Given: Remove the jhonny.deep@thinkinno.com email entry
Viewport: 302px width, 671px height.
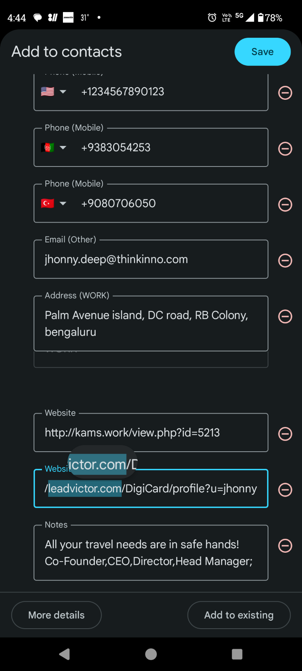Looking at the screenshot, I should (x=285, y=260).
